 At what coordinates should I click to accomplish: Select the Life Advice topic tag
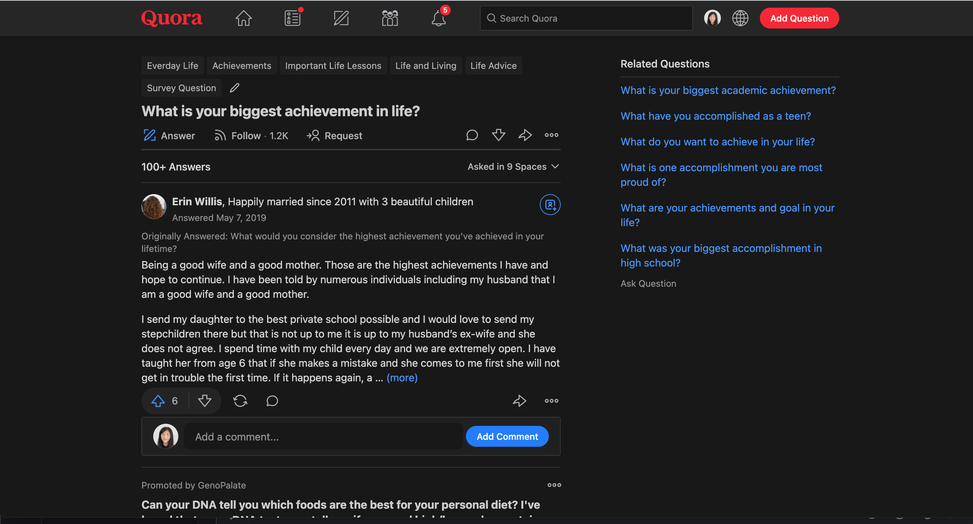coord(493,66)
